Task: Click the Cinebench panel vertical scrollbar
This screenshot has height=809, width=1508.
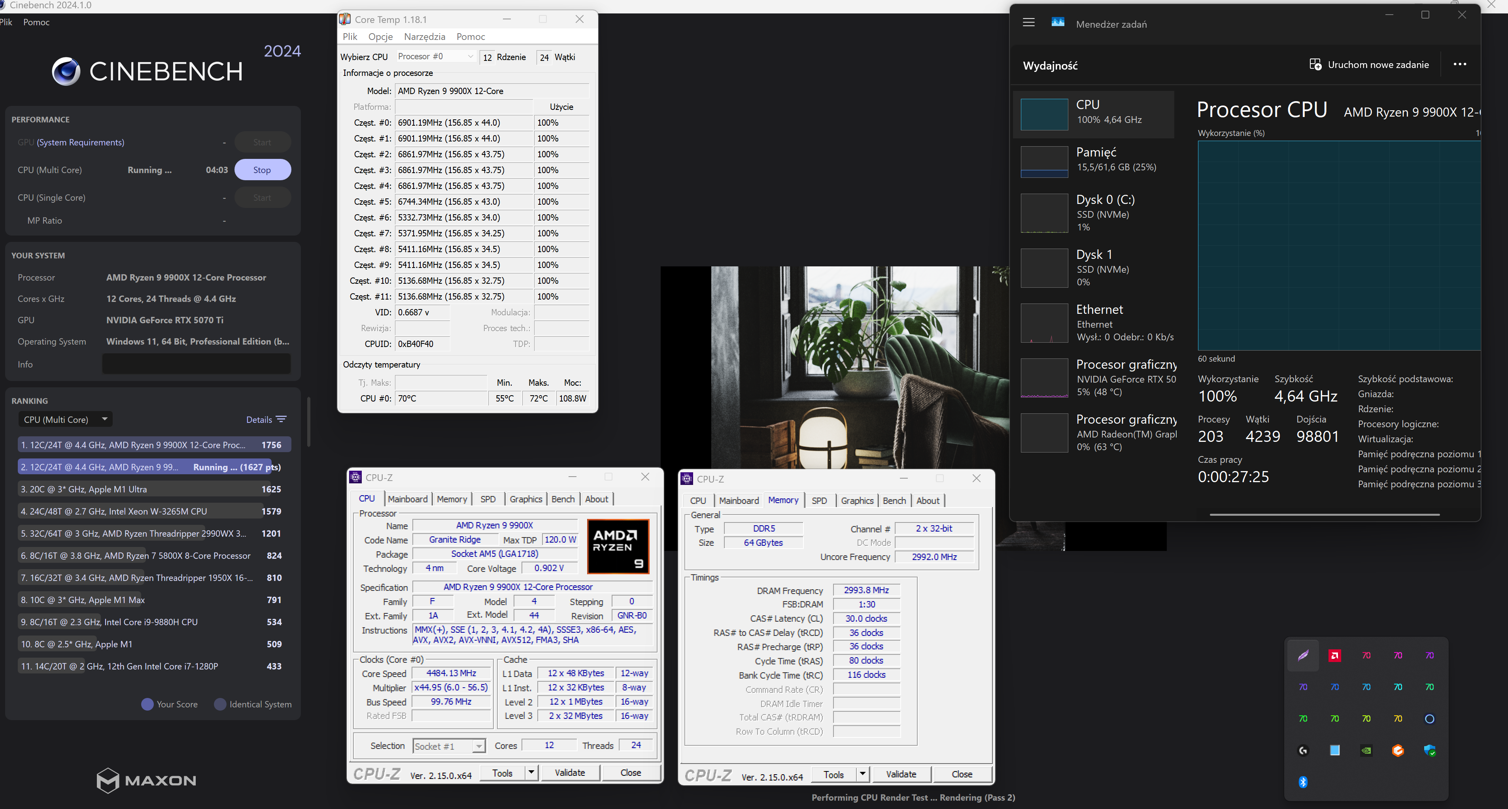Action: pyautogui.click(x=308, y=421)
